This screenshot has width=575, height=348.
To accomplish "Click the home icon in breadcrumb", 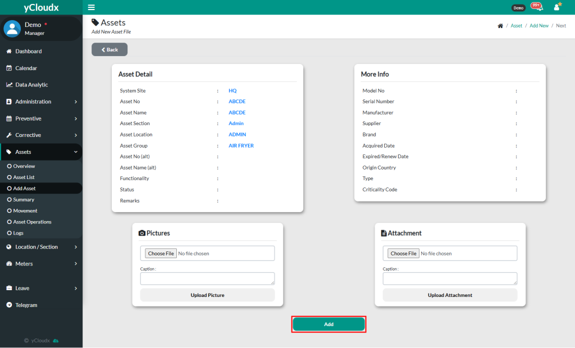I will tap(500, 26).
